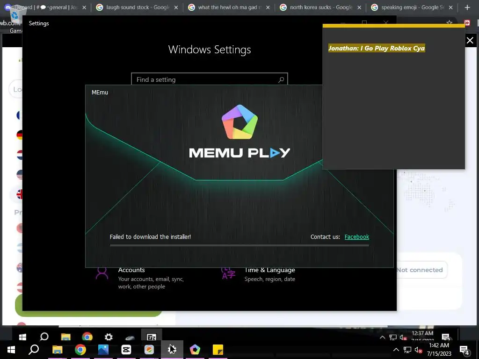Open the Photos app from the taskbar
This screenshot has height=359, width=479.
coord(103,350)
